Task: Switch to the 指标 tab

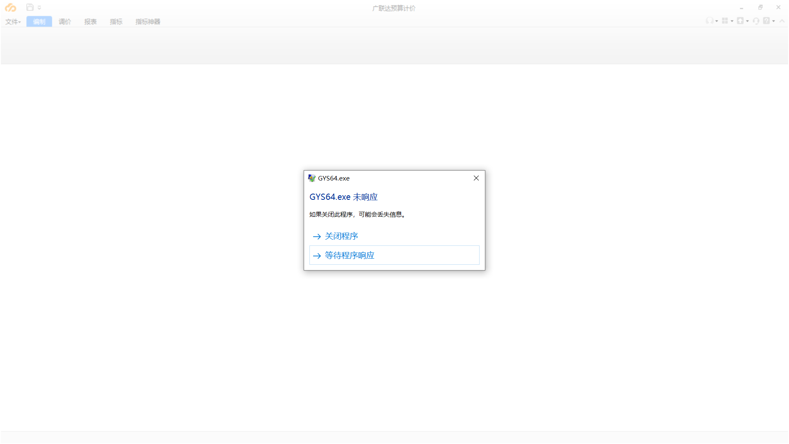Action: (x=116, y=21)
